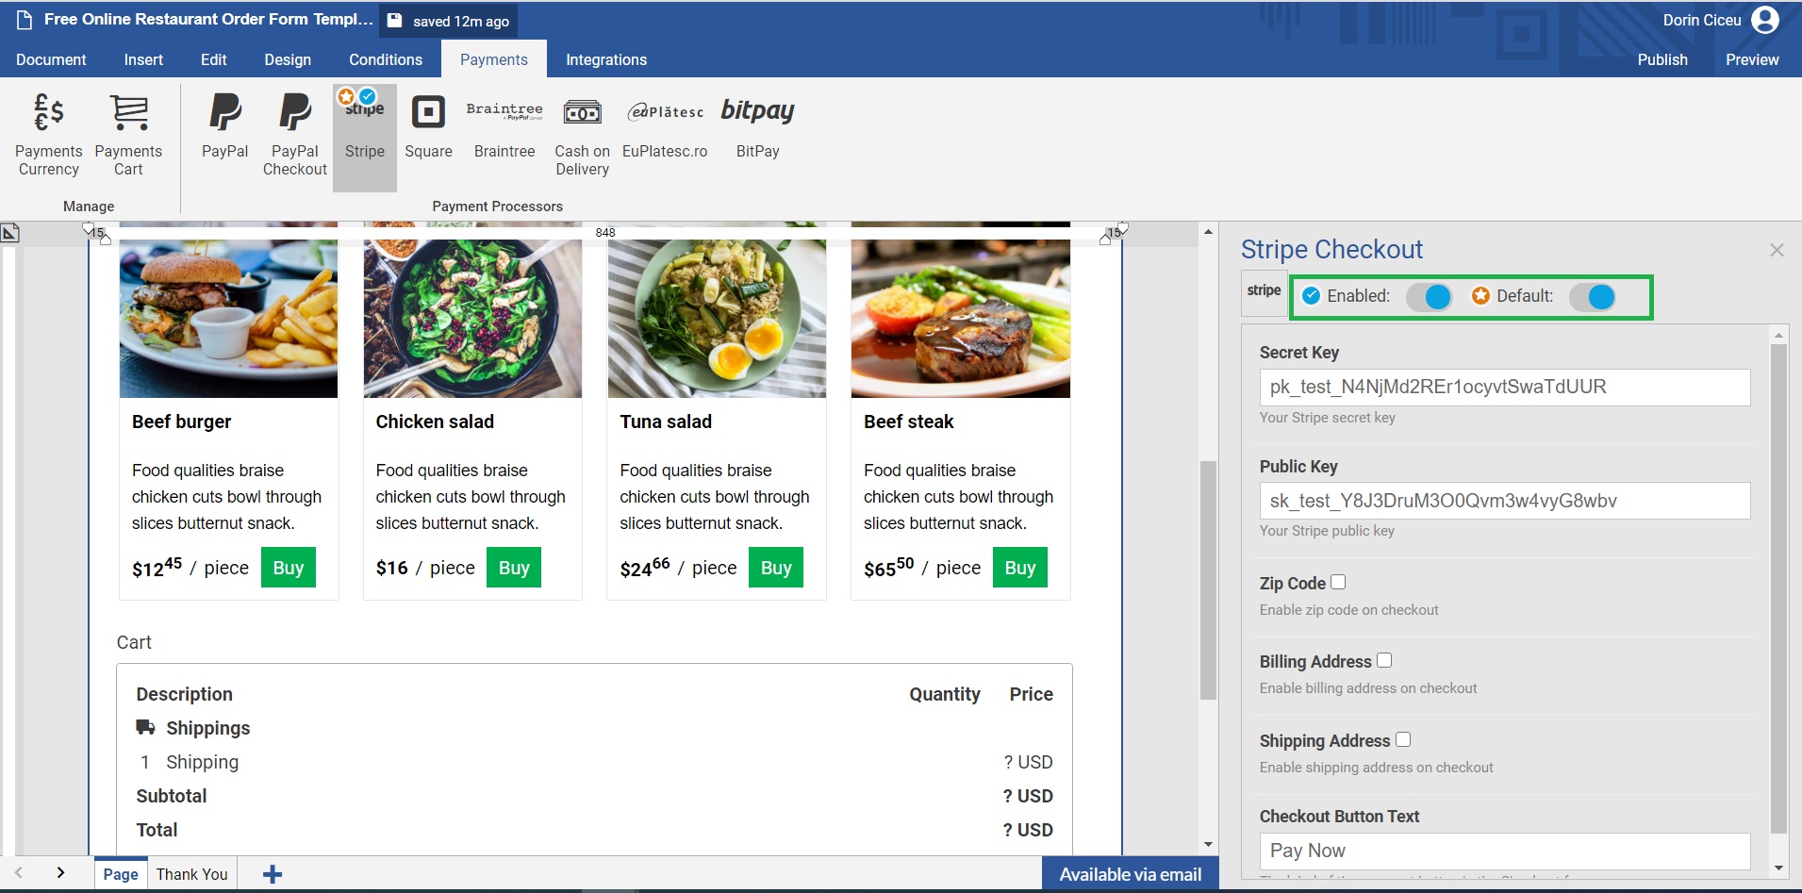Tick the Shipping Address checkbox
The image size is (1802, 893).
(1403, 739)
